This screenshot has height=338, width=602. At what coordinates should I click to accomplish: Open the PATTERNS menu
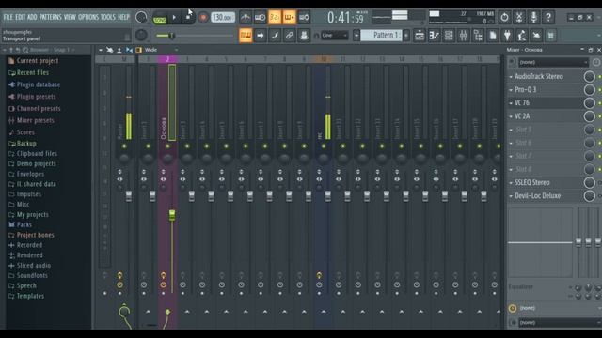tap(50, 17)
